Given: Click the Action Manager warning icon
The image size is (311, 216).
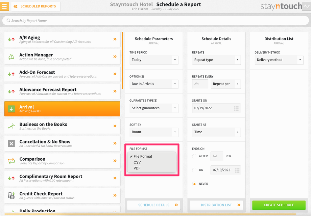Looking at the screenshot, I should pyautogui.click(x=11, y=57).
